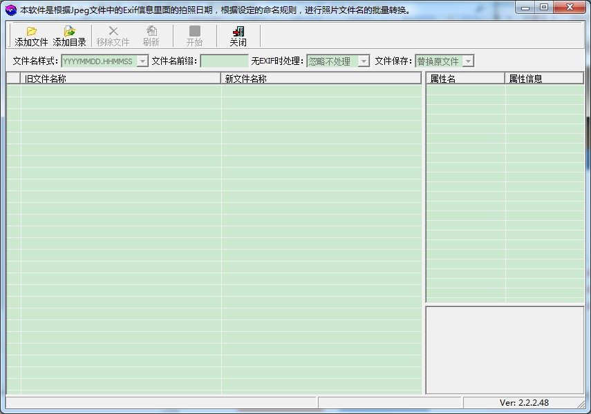This screenshot has width=591, height=414.
Task: Open the 文件名样式 YYYYMMDD.HHMMSS dropdown
Action: pos(142,61)
